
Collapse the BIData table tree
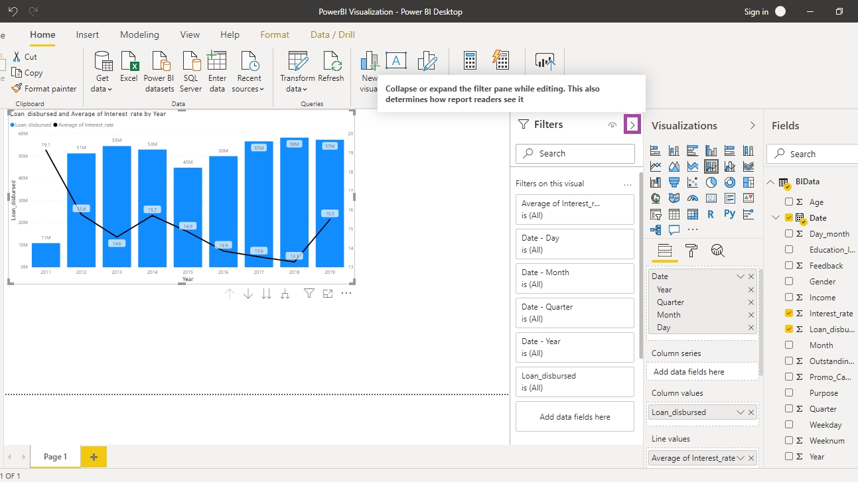772,182
